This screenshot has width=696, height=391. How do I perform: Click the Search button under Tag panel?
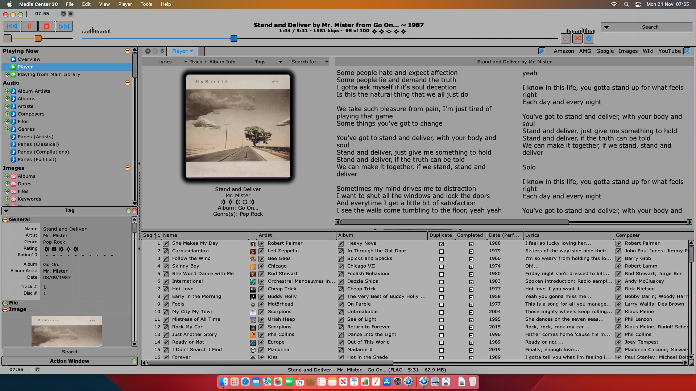pos(70,352)
